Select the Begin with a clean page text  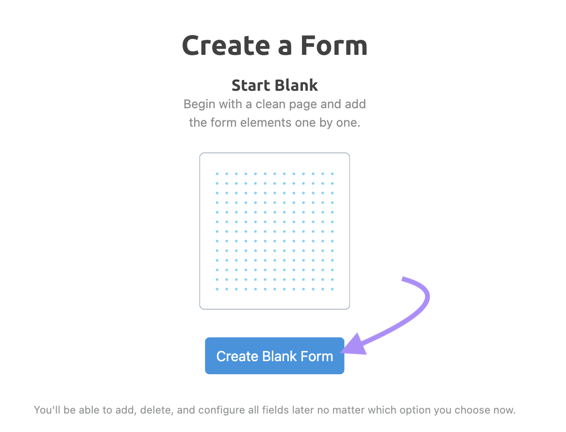tap(274, 104)
